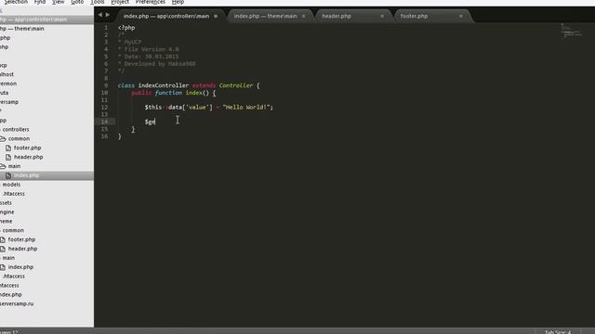Click the 'Developed by' comment line

click(157, 64)
